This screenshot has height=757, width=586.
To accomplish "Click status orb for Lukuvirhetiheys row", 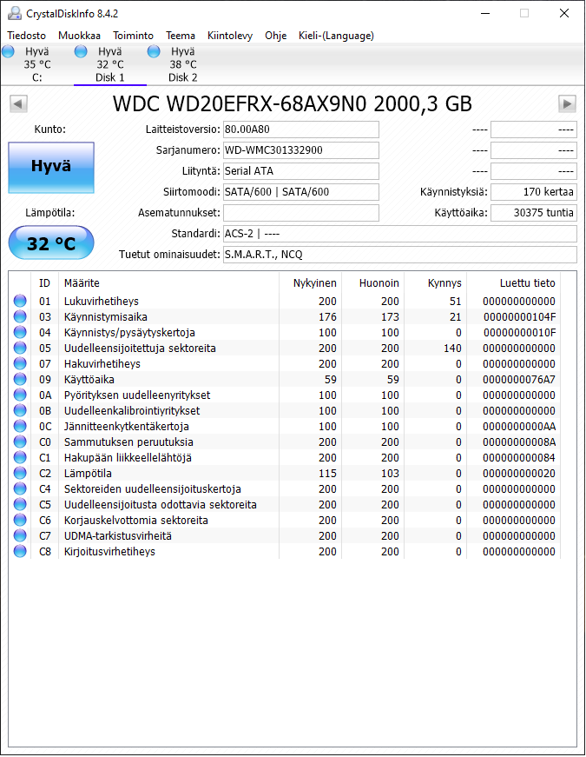I will click(x=20, y=301).
